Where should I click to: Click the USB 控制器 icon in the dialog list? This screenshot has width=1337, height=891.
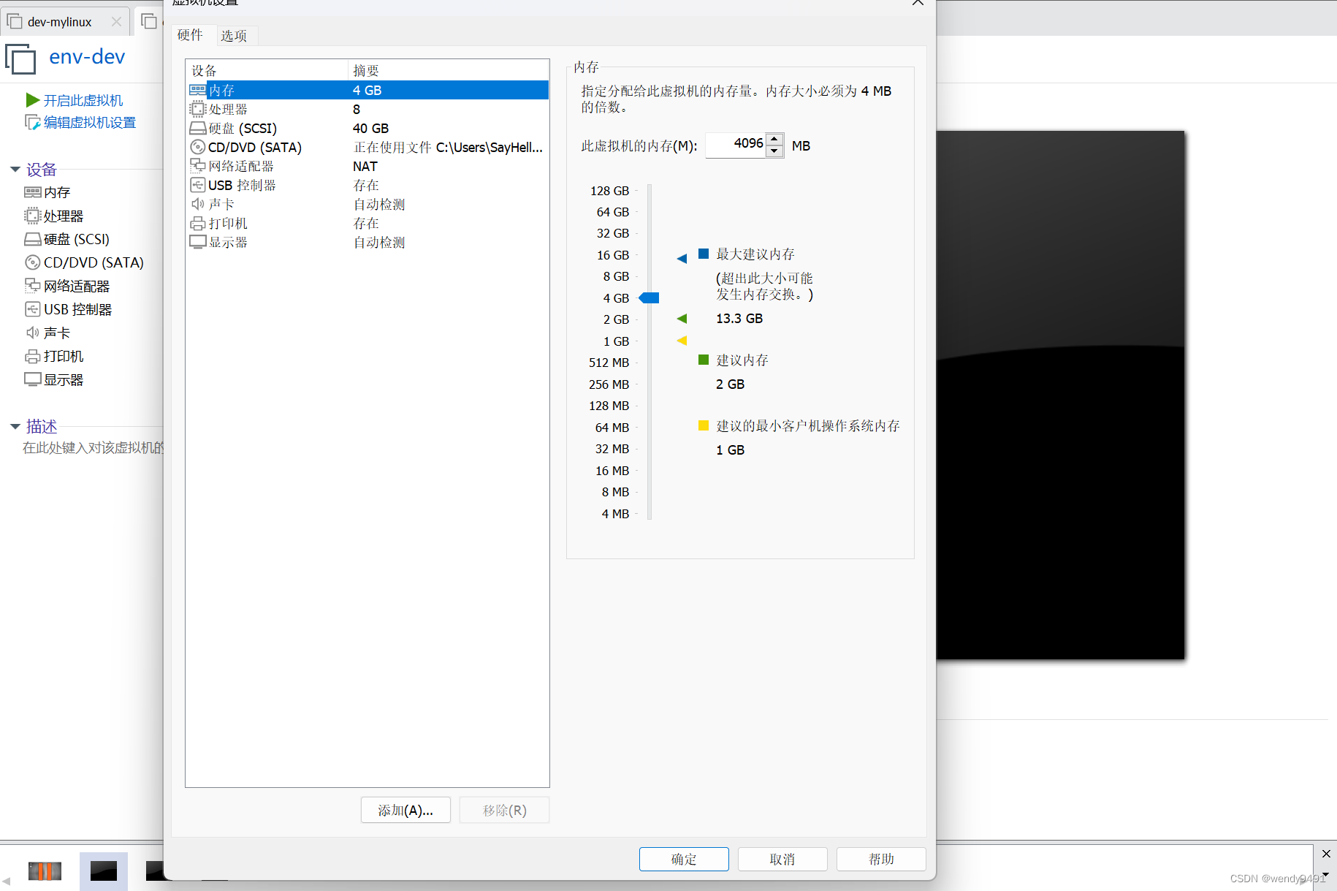pyautogui.click(x=197, y=185)
